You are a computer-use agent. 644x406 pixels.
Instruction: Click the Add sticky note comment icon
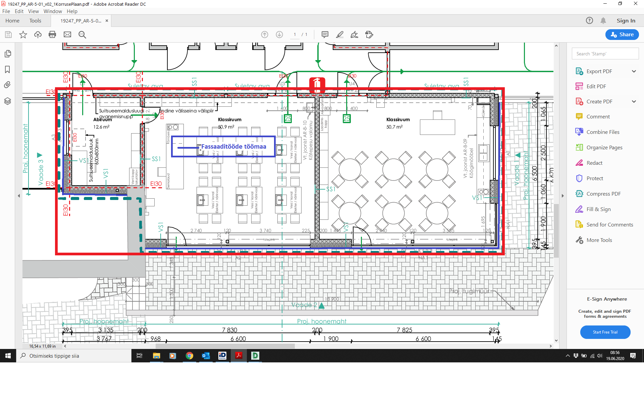325,35
